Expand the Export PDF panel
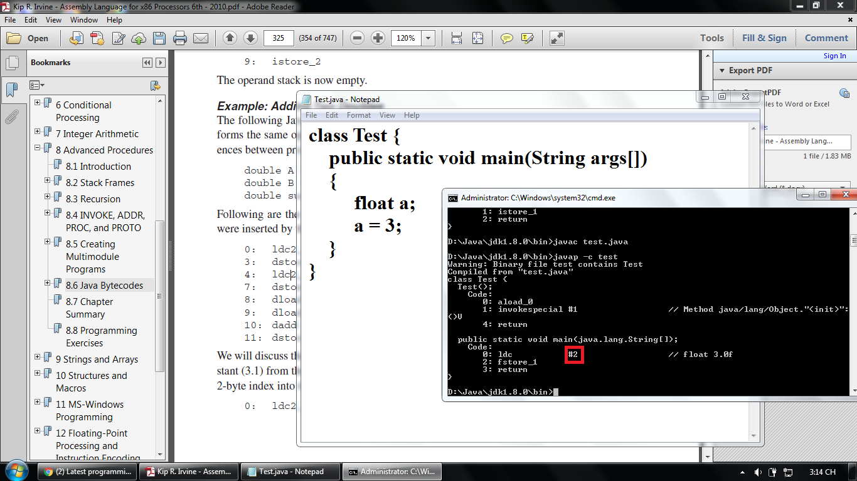857x481 pixels. click(720, 70)
